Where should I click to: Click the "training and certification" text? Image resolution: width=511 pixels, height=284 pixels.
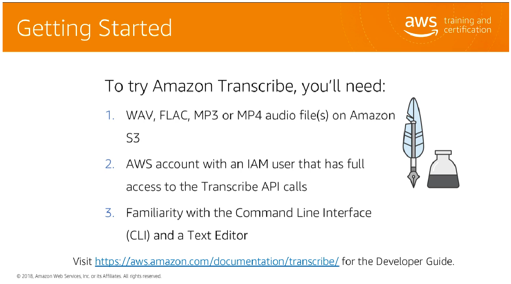467,25
